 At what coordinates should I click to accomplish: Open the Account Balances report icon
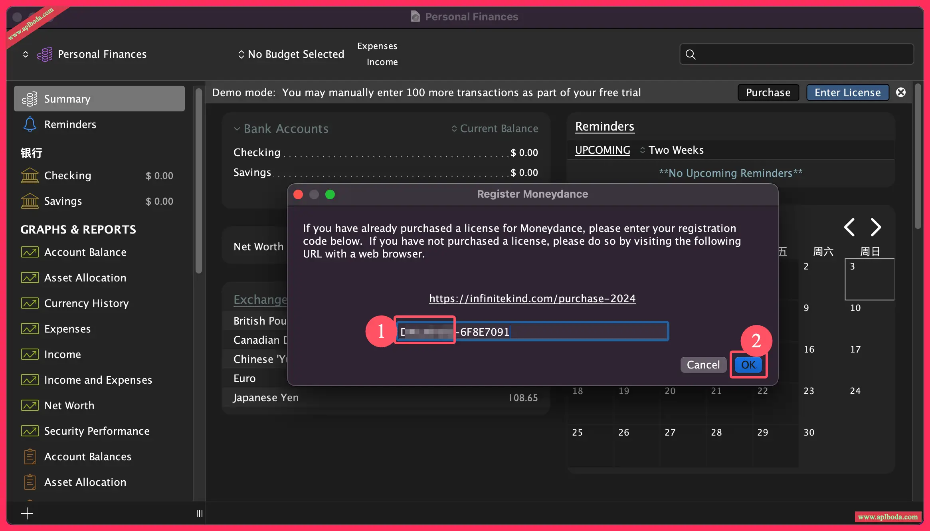[x=30, y=457]
